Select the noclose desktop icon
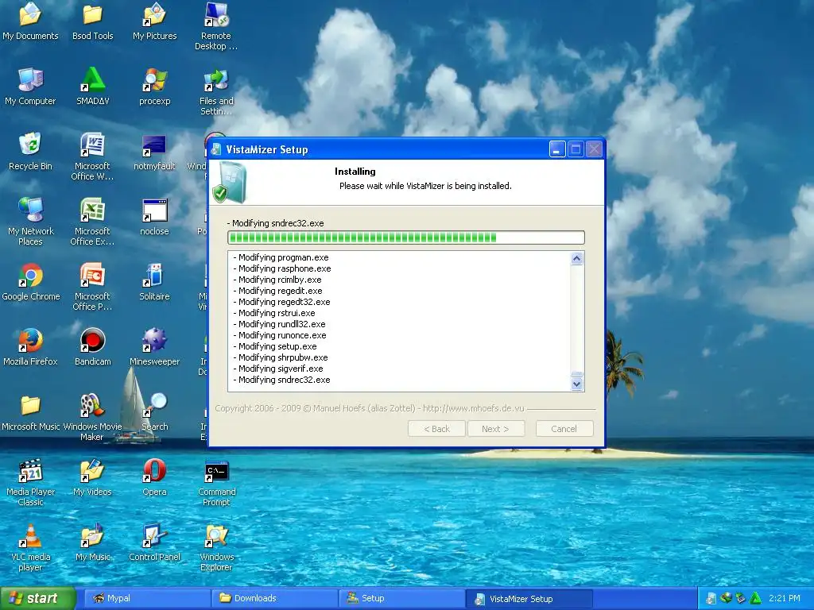 [x=154, y=218]
